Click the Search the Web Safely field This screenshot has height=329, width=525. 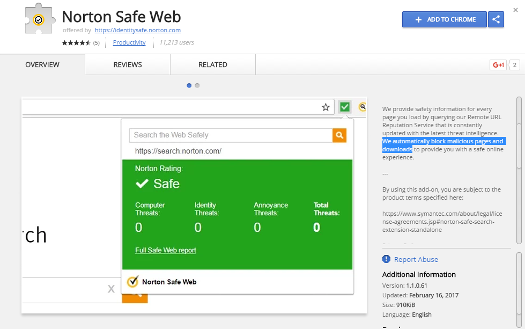[x=231, y=135]
